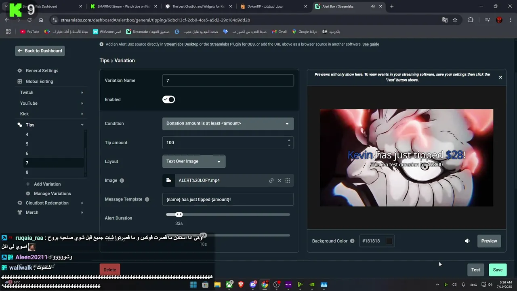517x291 pixels.
Task: Select tip variation 6
Action: 27,154
